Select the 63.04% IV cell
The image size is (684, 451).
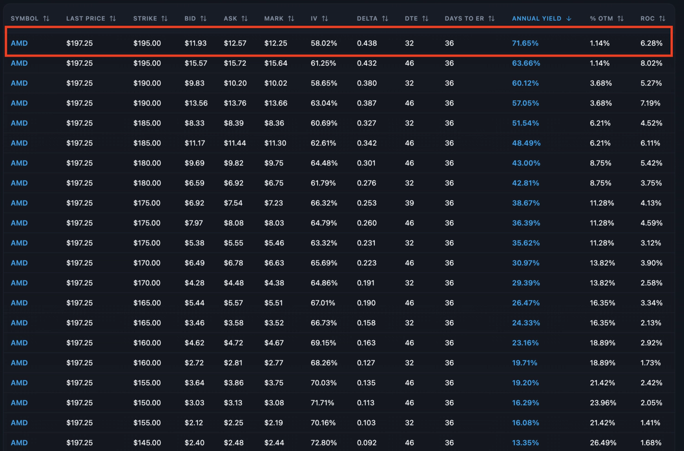click(x=324, y=103)
